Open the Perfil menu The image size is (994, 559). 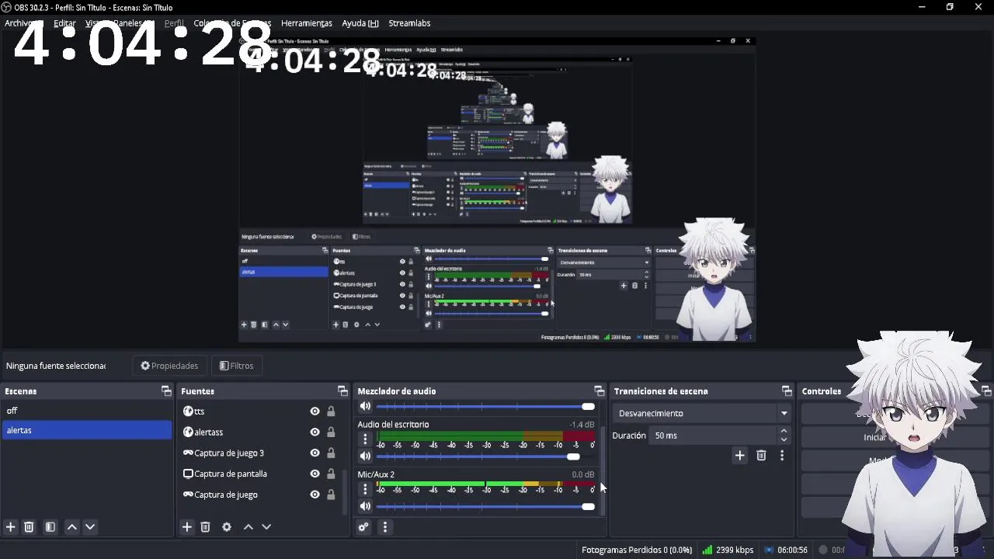click(x=174, y=23)
